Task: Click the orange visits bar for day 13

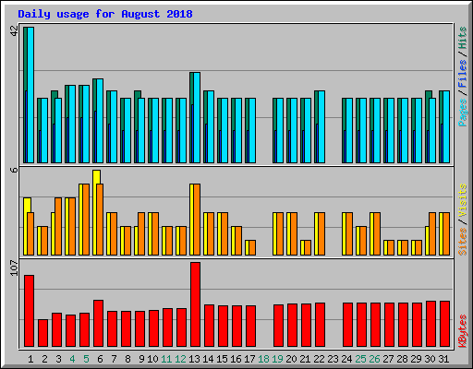Action: (x=197, y=220)
